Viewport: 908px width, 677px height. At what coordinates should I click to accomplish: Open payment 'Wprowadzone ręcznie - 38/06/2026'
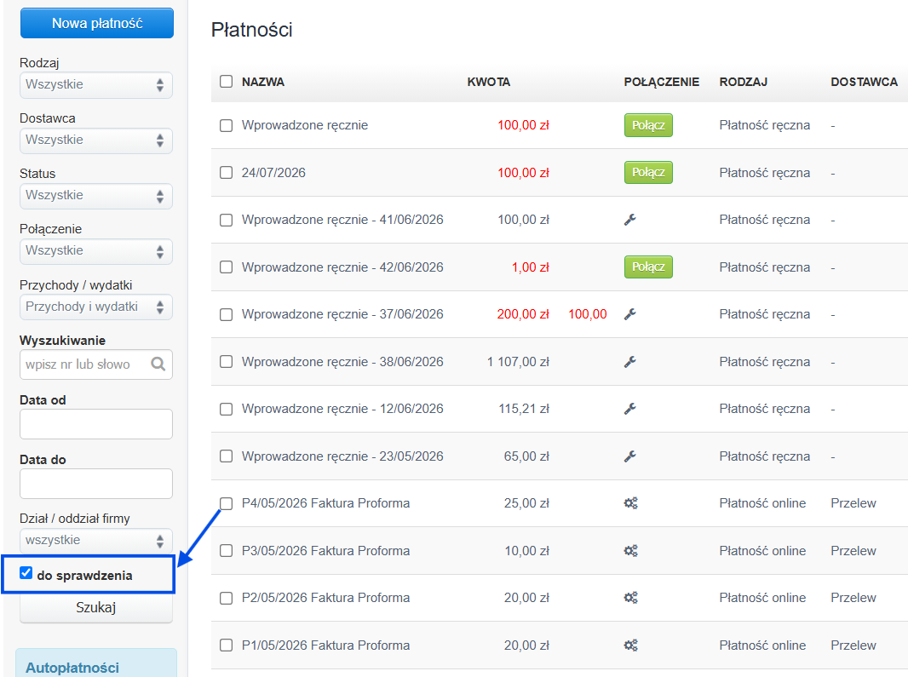click(x=342, y=361)
